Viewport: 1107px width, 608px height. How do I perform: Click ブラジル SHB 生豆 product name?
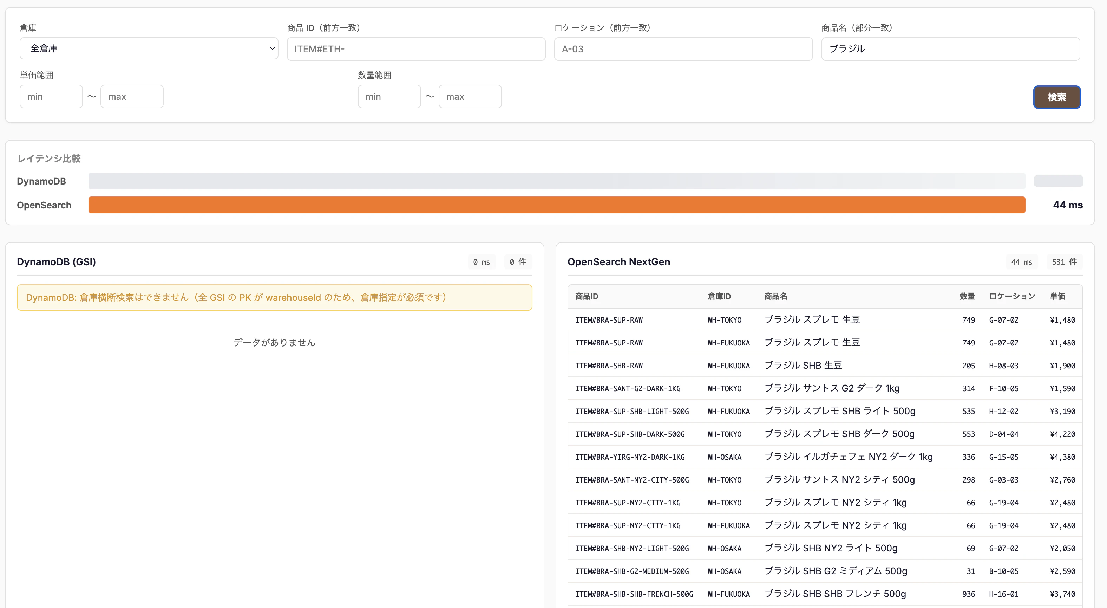[803, 366]
